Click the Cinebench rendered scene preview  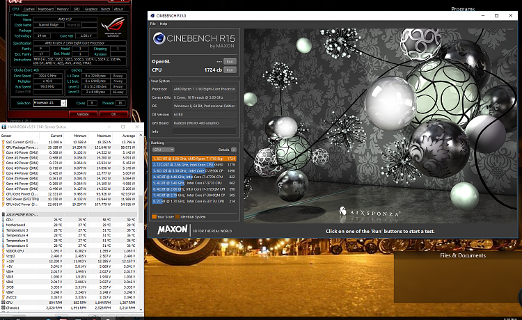(381, 126)
